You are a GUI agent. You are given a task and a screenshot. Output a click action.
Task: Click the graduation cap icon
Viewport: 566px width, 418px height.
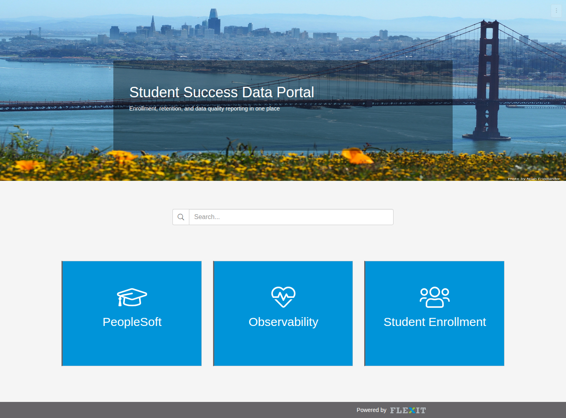click(x=132, y=297)
